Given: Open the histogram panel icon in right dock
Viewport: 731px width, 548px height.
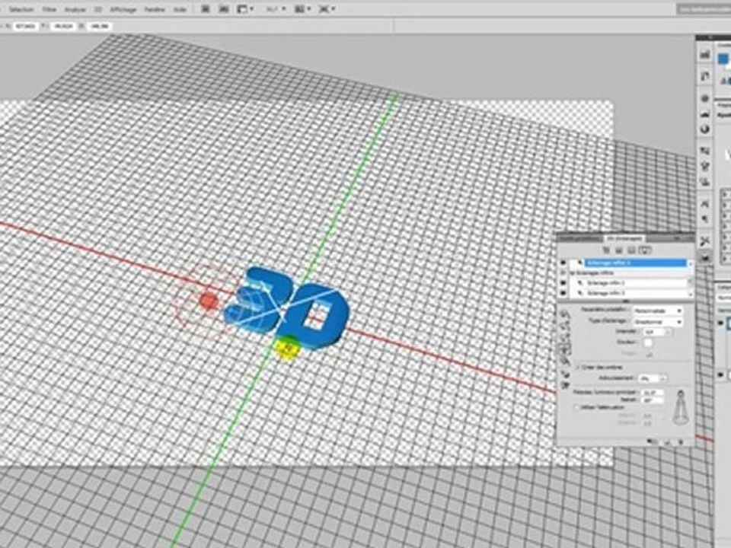Looking at the screenshot, I should [705, 55].
